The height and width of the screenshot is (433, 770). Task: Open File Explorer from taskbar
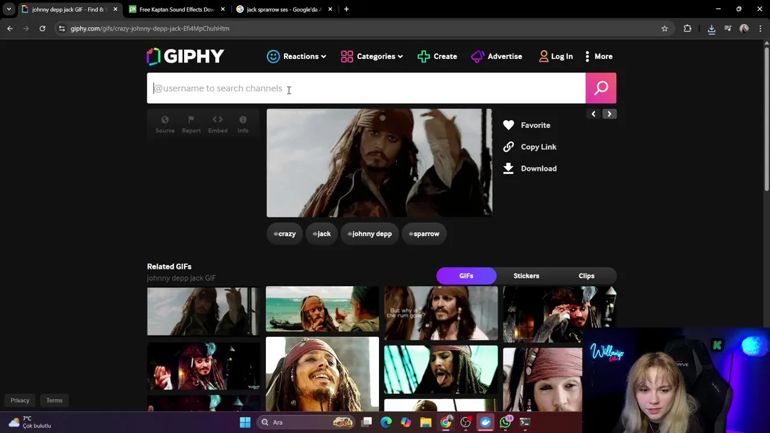tap(426, 422)
